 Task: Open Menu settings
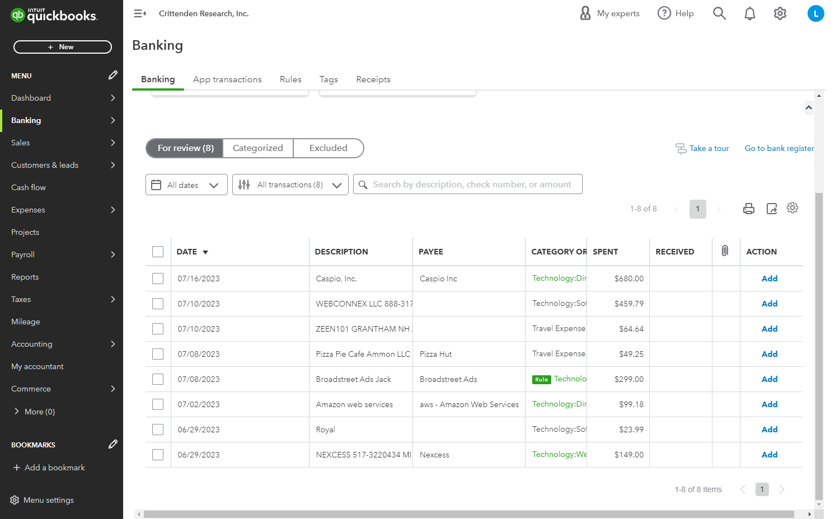[x=42, y=500]
